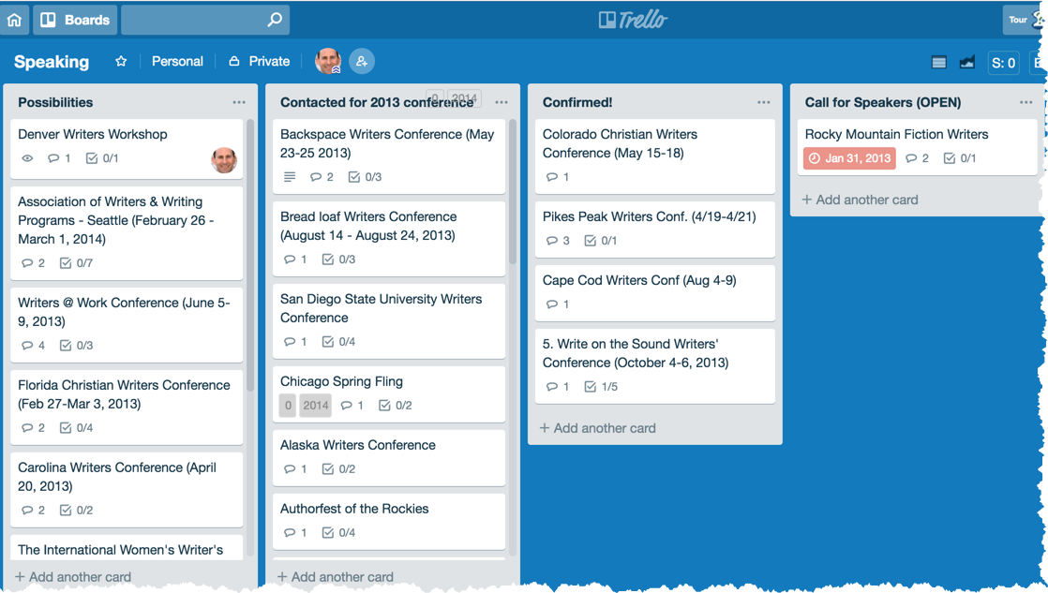
Task: Click watch eye icon on Denver Writers Workshop
Action: 27,158
